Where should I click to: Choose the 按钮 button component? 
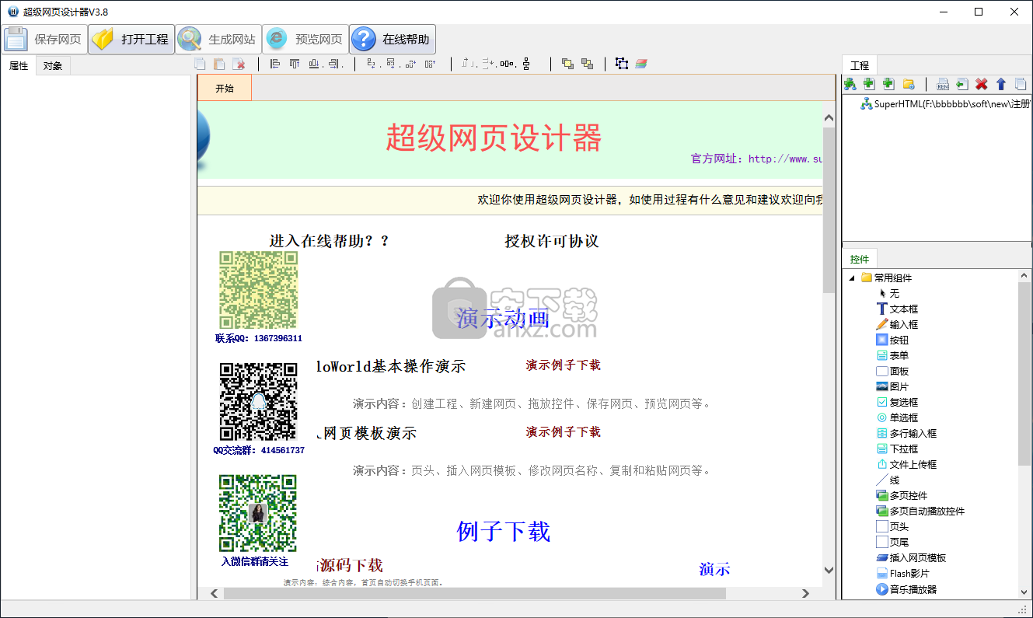pyautogui.click(x=892, y=340)
